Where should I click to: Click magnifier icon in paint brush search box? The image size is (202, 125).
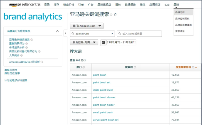[x=73, y=34]
